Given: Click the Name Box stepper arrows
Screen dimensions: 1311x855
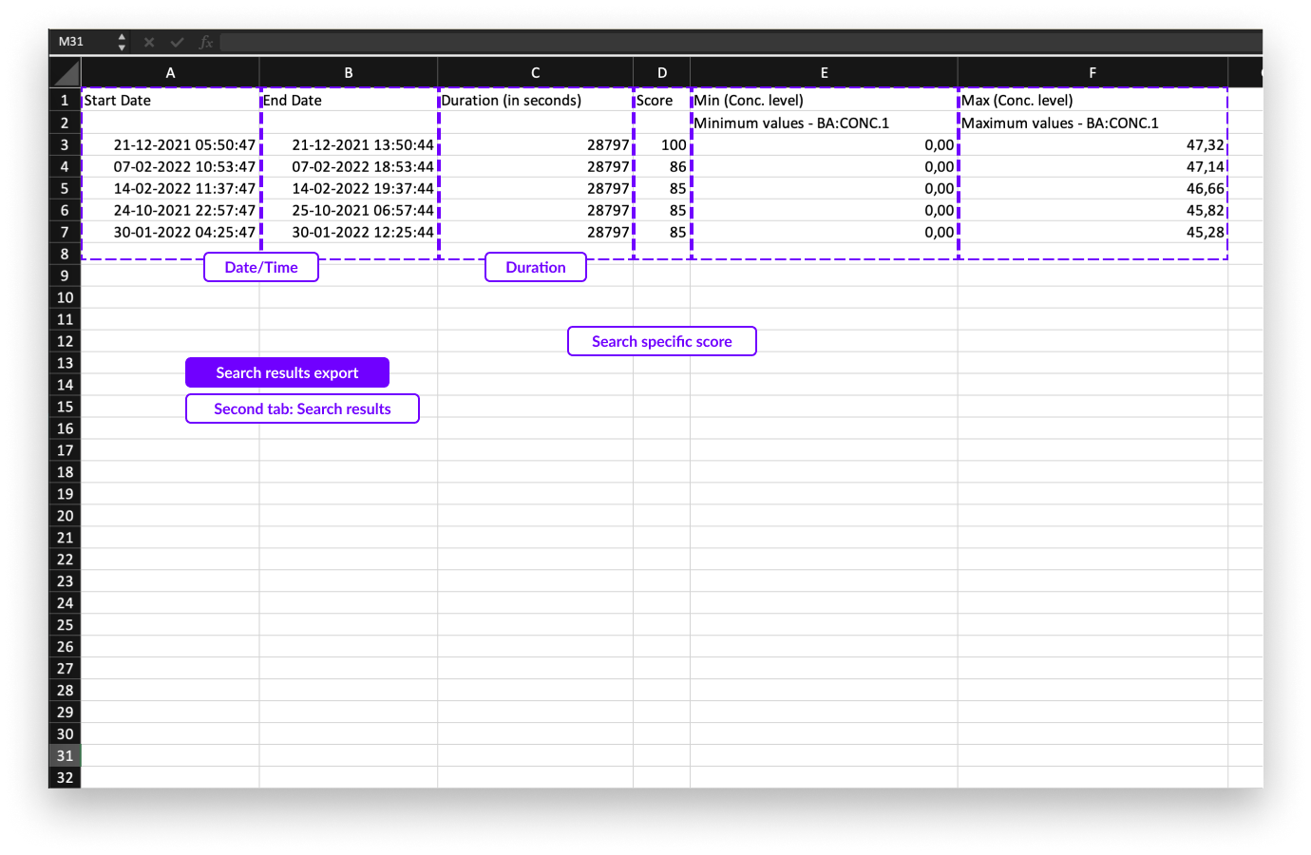Looking at the screenshot, I should [122, 42].
